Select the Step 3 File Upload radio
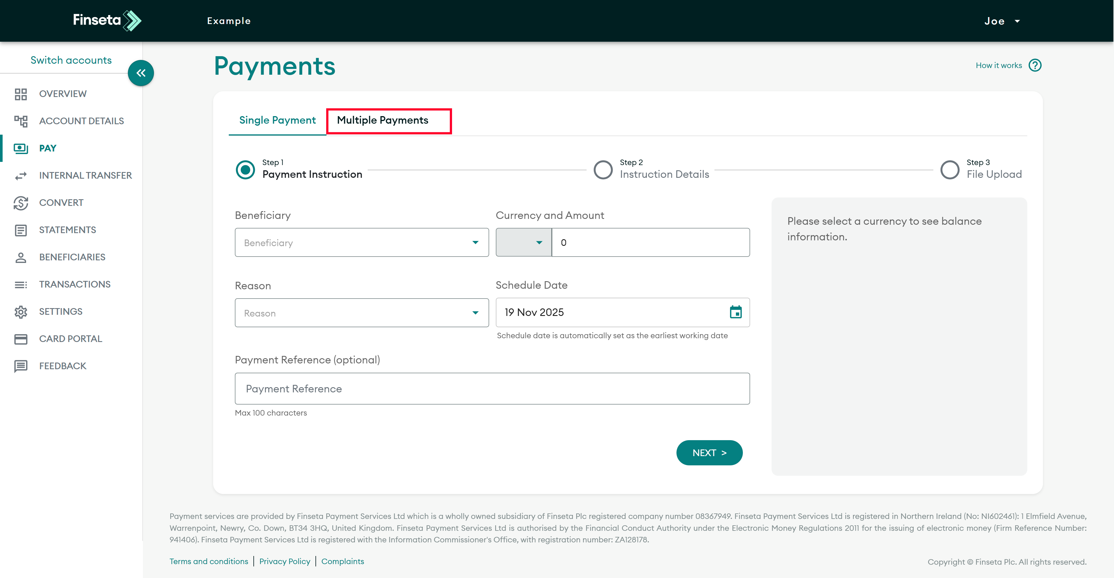The height and width of the screenshot is (578, 1114). pyautogui.click(x=950, y=169)
